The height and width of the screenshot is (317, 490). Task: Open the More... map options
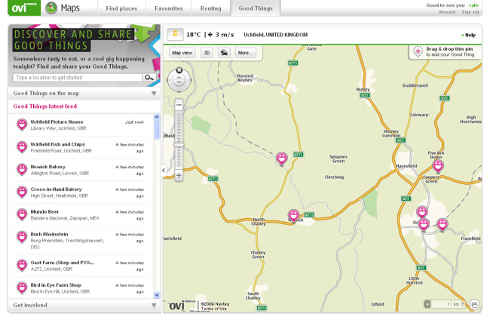(x=245, y=53)
